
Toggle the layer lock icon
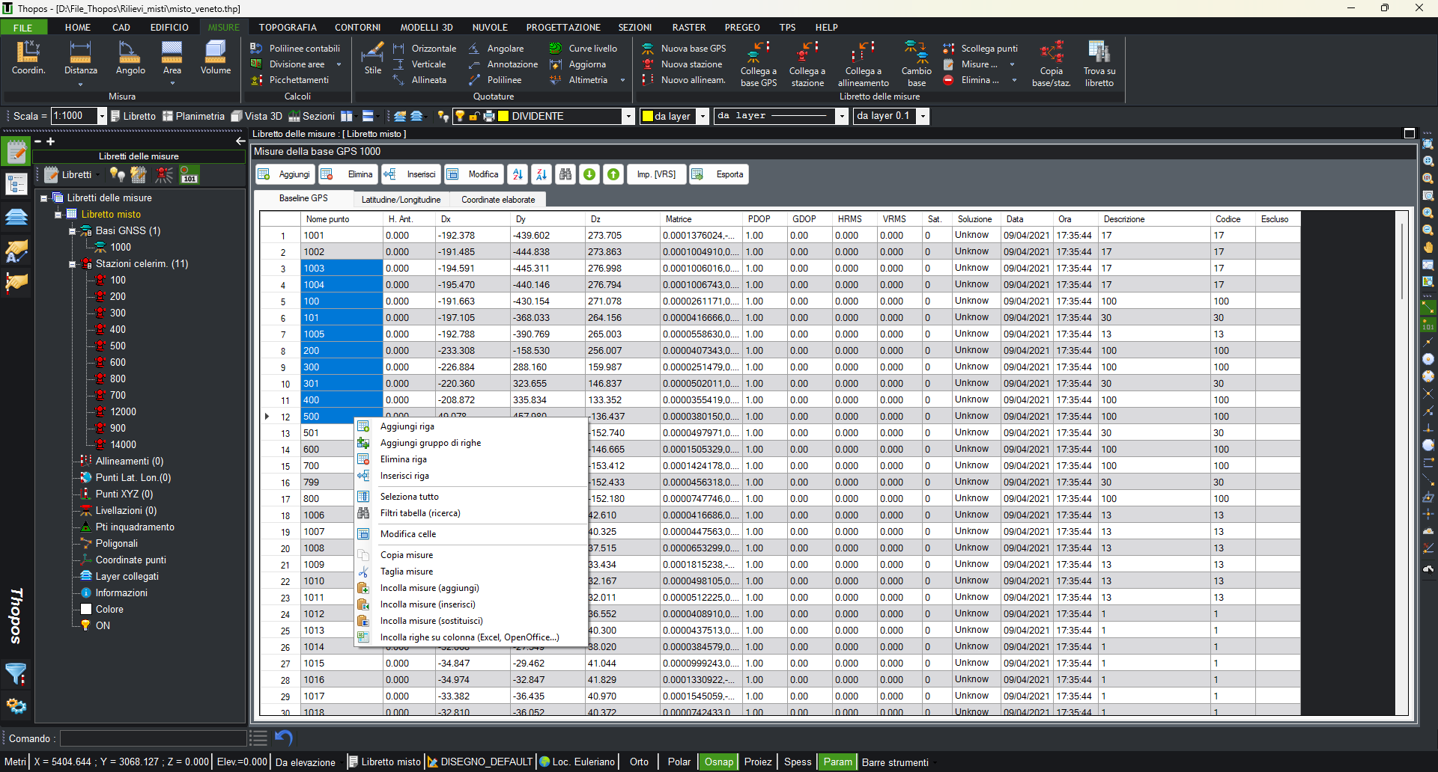coord(475,116)
